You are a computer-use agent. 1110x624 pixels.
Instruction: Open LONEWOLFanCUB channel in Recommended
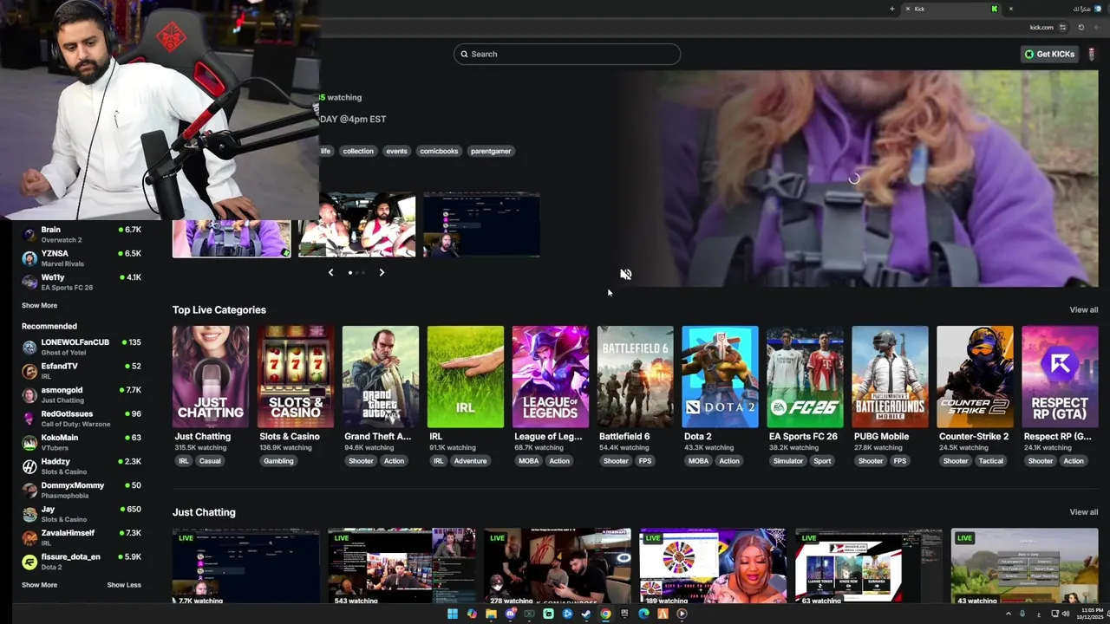click(82, 347)
